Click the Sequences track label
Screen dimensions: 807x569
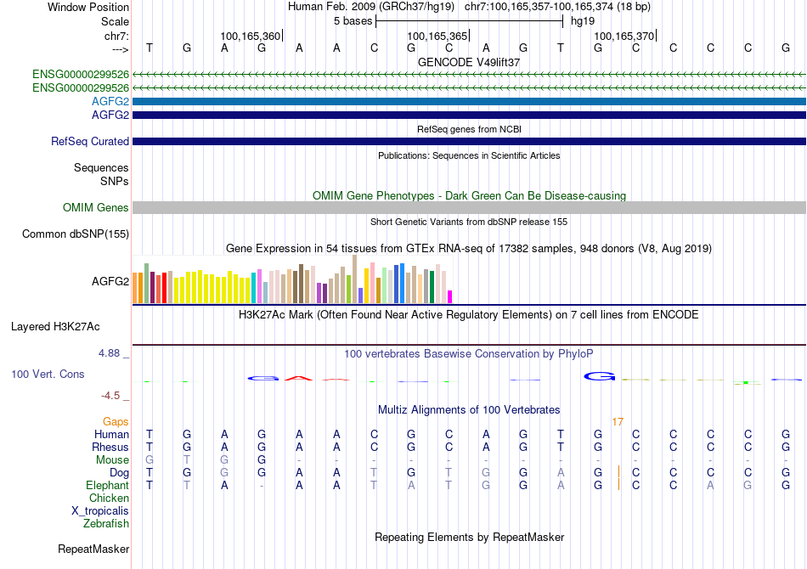[101, 167]
